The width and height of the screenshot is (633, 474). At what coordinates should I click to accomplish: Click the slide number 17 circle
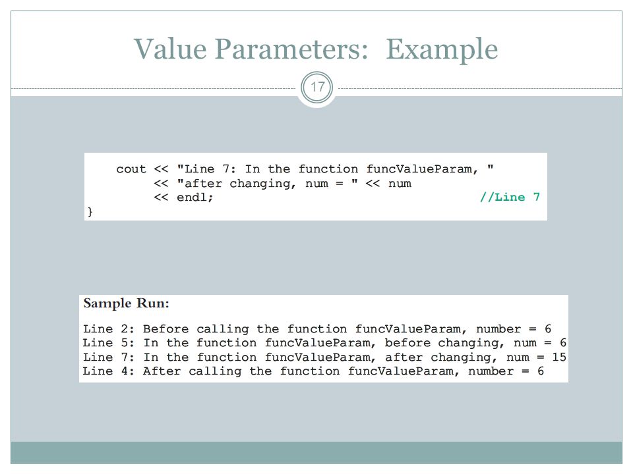[317, 87]
